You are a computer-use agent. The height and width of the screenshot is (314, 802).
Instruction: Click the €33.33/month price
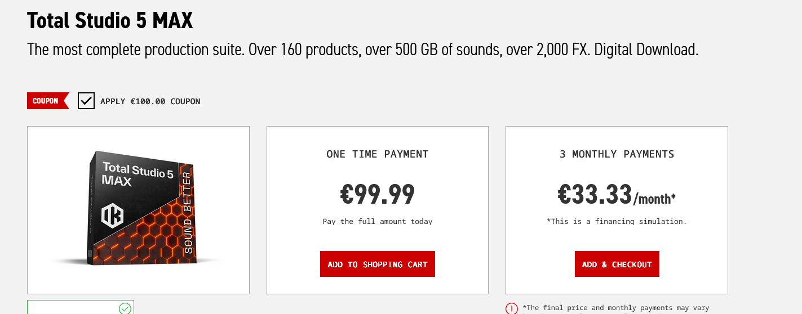[617, 195]
